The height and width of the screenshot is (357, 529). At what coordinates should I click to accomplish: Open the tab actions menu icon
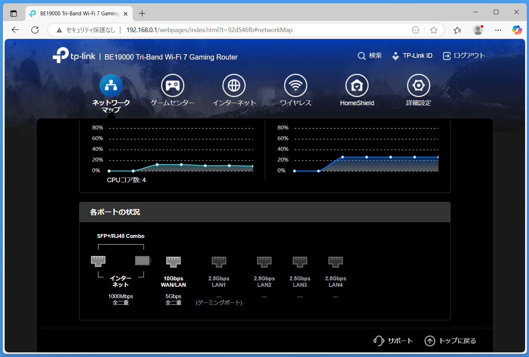[14, 14]
